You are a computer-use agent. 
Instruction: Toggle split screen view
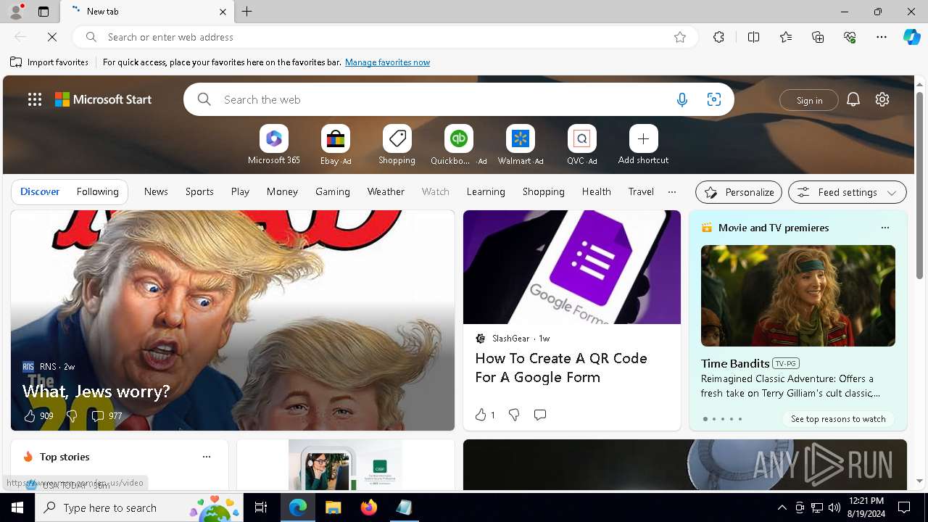[753, 37]
